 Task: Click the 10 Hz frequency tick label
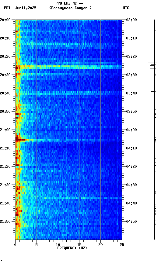pyautogui.click(x=58, y=245)
